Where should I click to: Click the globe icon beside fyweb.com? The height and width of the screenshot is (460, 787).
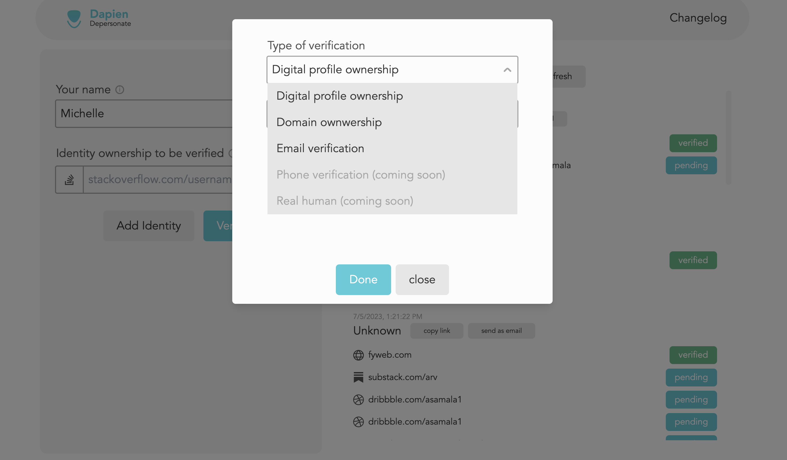point(358,355)
